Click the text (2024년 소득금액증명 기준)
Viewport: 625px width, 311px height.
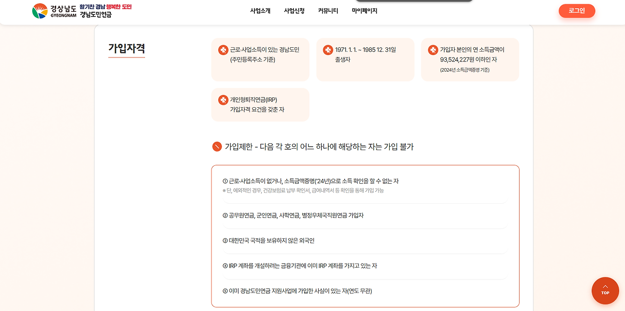coord(464,70)
